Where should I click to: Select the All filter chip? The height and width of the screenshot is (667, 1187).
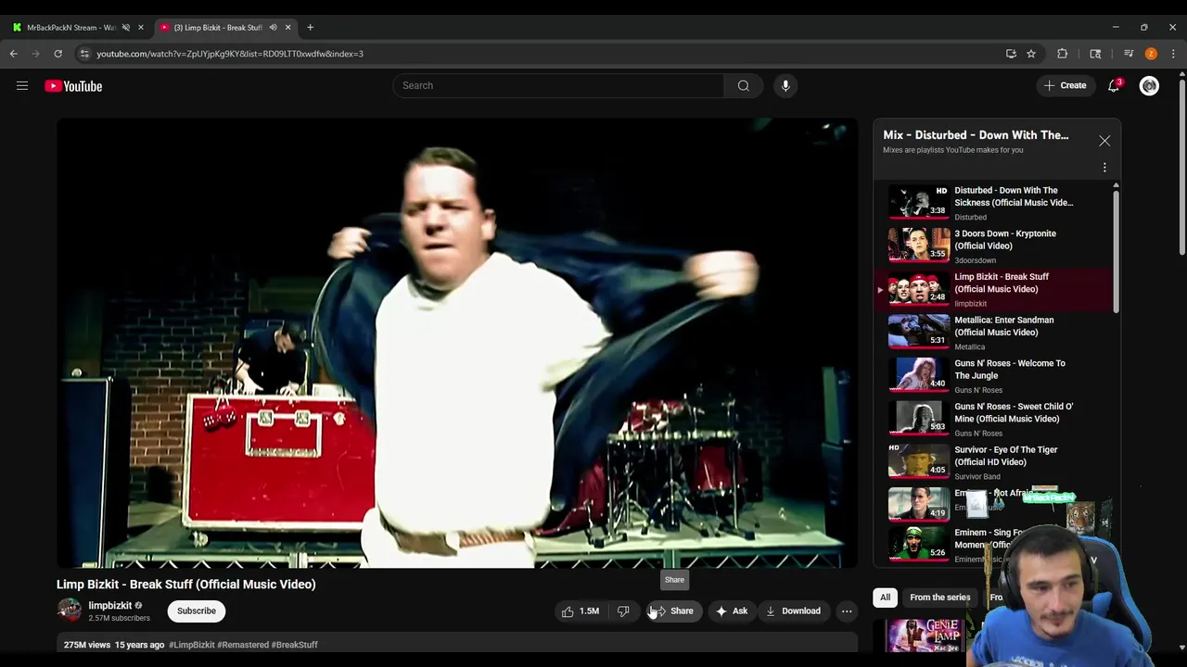point(885,598)
